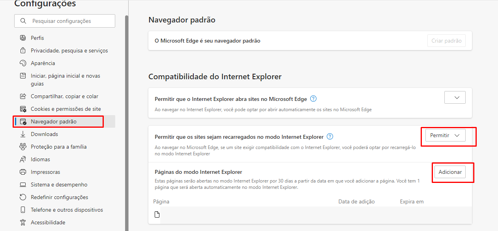
Task: Click help icon next to 'abra sites no Microsoft Edge'
Action: coord(313,99)
